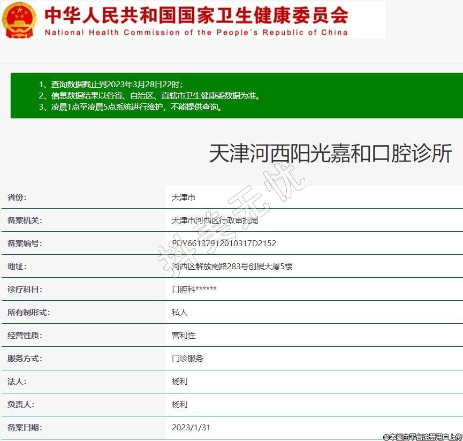Click the 省份 row label
The width and height of the screenshot is (463, 441).
[x=17, y=197]
